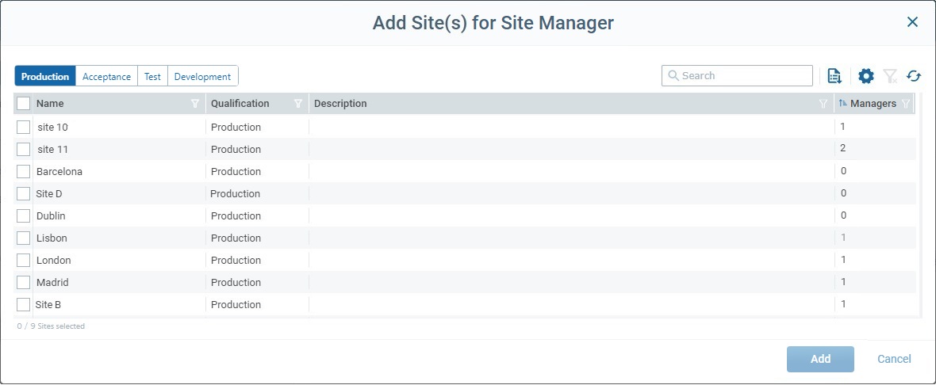
Task: Switch to the Acceptance tab
Action: (107, 76)
